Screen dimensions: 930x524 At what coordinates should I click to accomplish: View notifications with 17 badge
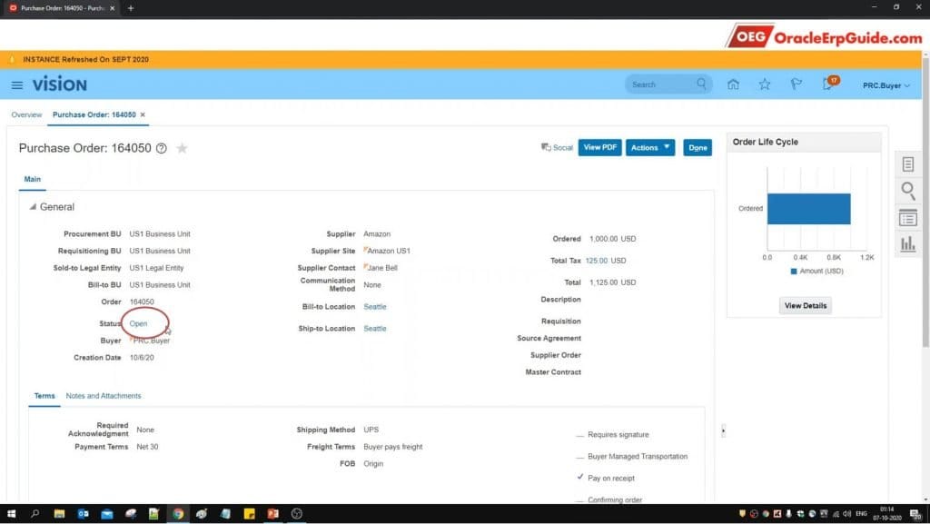(828, 84)
